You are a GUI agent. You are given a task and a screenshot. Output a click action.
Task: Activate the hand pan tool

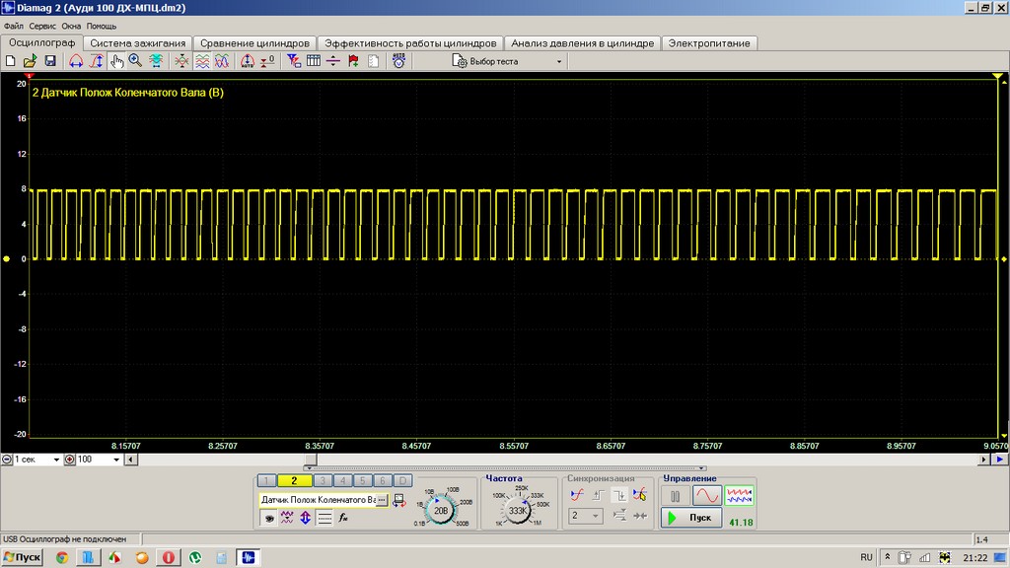point(116,61)
